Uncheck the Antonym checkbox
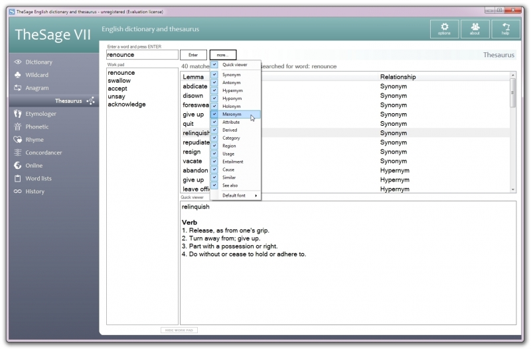The image size is (531, 349). [214, 82]
